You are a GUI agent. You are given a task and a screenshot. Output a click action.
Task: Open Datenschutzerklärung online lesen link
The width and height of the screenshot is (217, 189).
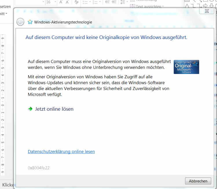(x=61, y=151)
